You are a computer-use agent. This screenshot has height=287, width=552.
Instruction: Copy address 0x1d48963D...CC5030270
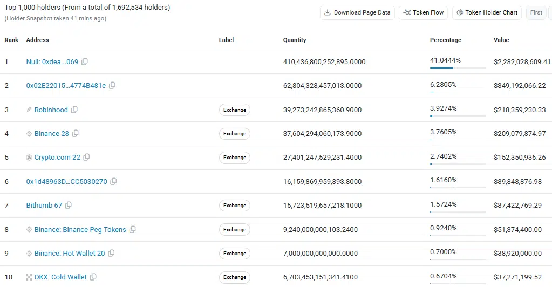[x=113, y=181]
